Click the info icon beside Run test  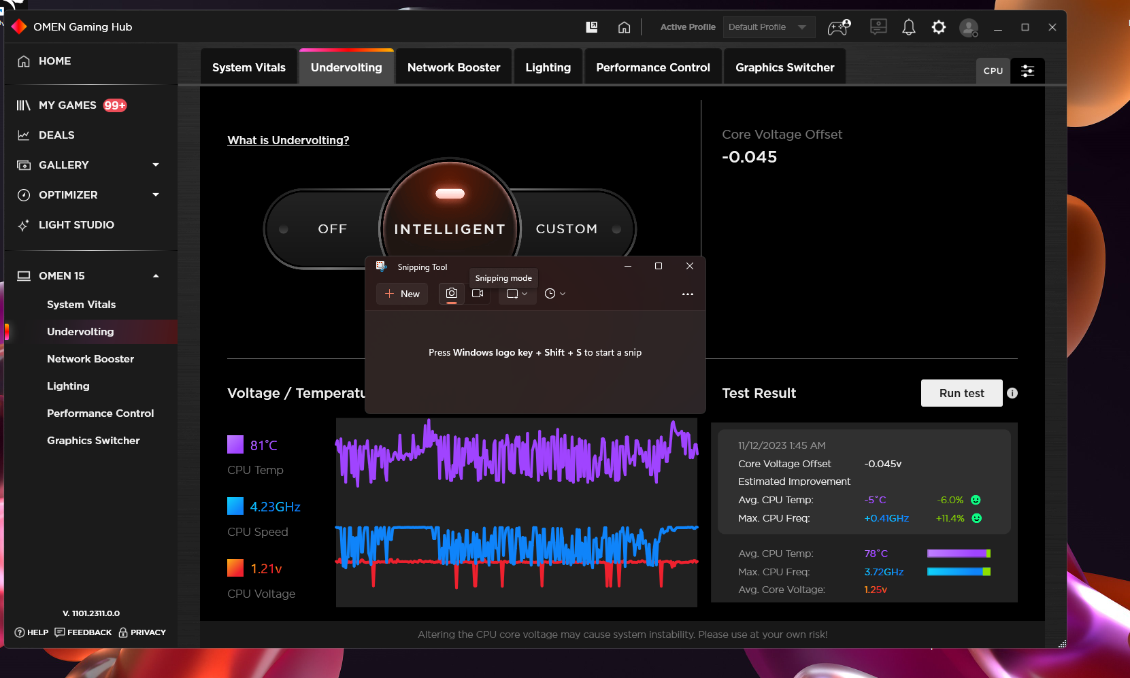pyautogui.click(x=1012, y=393)
